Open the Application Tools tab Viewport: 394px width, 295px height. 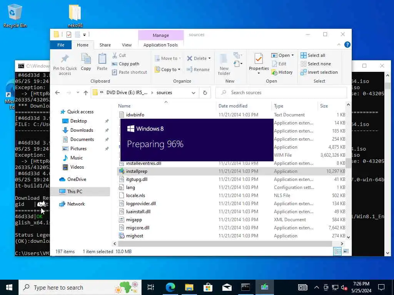tap(160, 45)
